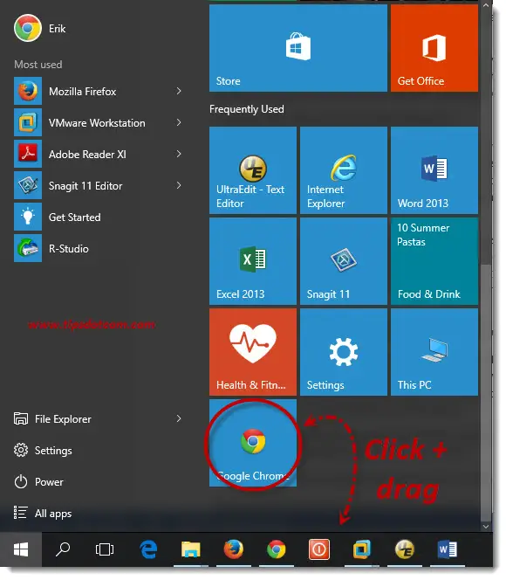The width and height of the screenshot is (506, 580).
Task: Click the Power option
Action: tap(38, 482)
